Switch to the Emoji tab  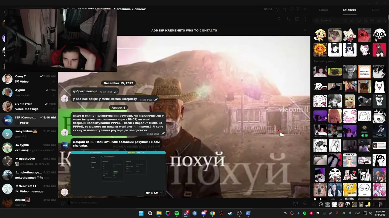(323, 10)
